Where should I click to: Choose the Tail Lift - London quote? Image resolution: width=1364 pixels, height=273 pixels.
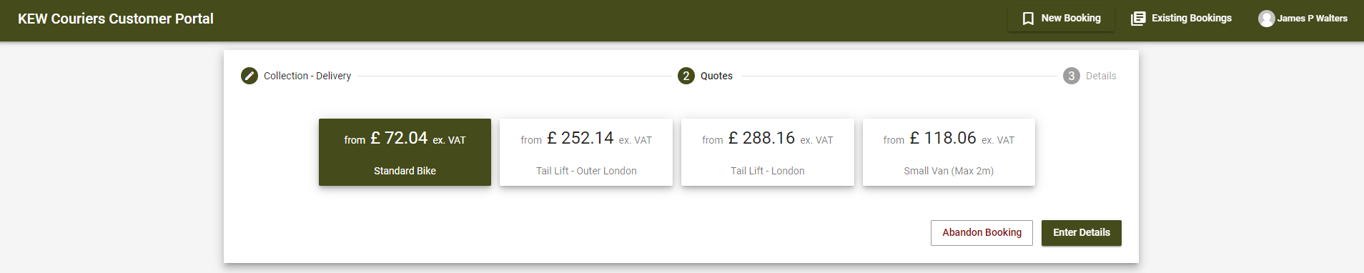pyautogui.click(x=768, y=152)
